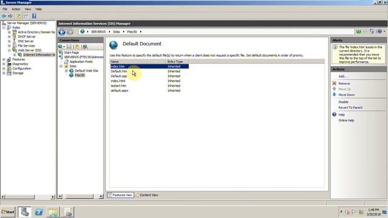Click the Application Pools icon in Connections tree

(66, 62)
